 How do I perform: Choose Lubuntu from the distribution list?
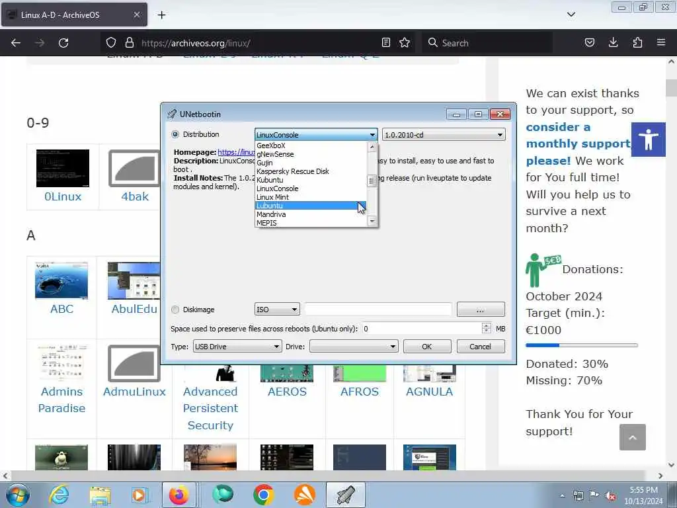311,206
